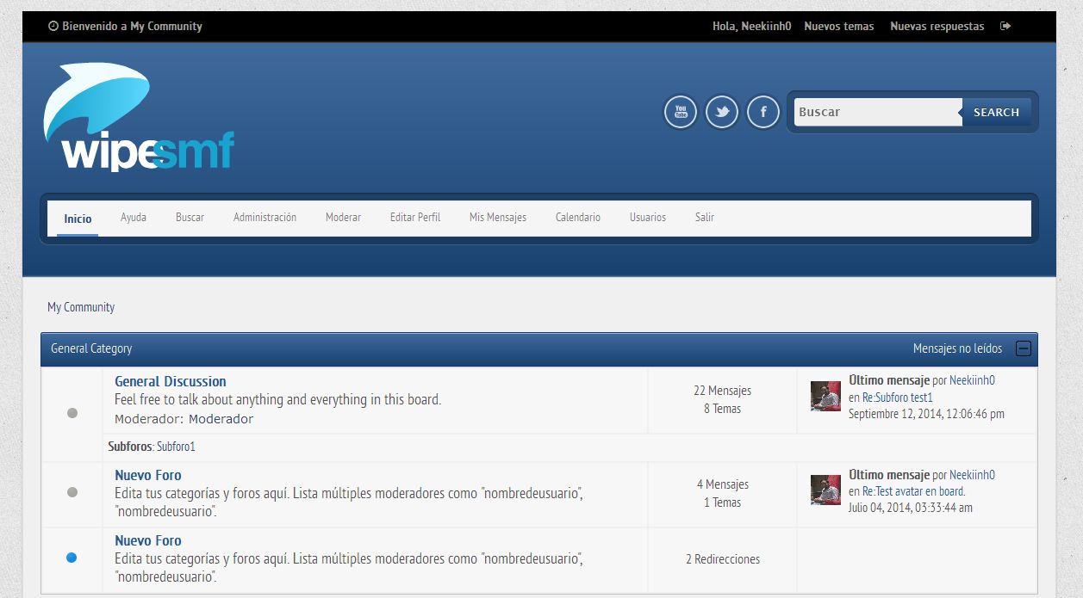Open the Buscar menu item
The height and width of the screenshot is (598, 1083).
(x=190, y=218)
